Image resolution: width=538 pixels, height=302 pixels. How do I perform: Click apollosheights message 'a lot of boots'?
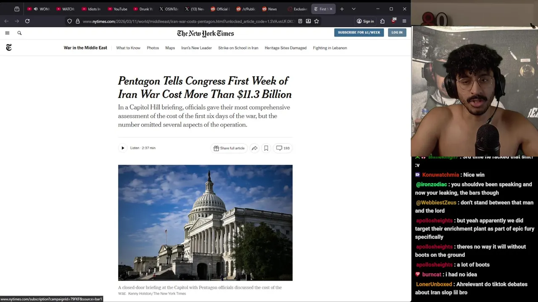pos(473,265)
